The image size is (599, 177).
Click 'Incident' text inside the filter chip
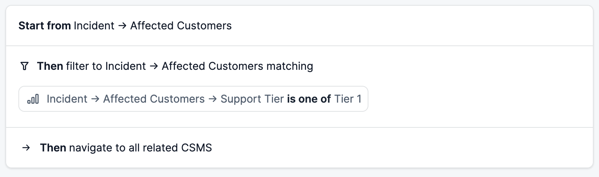[x=67, y=99]
